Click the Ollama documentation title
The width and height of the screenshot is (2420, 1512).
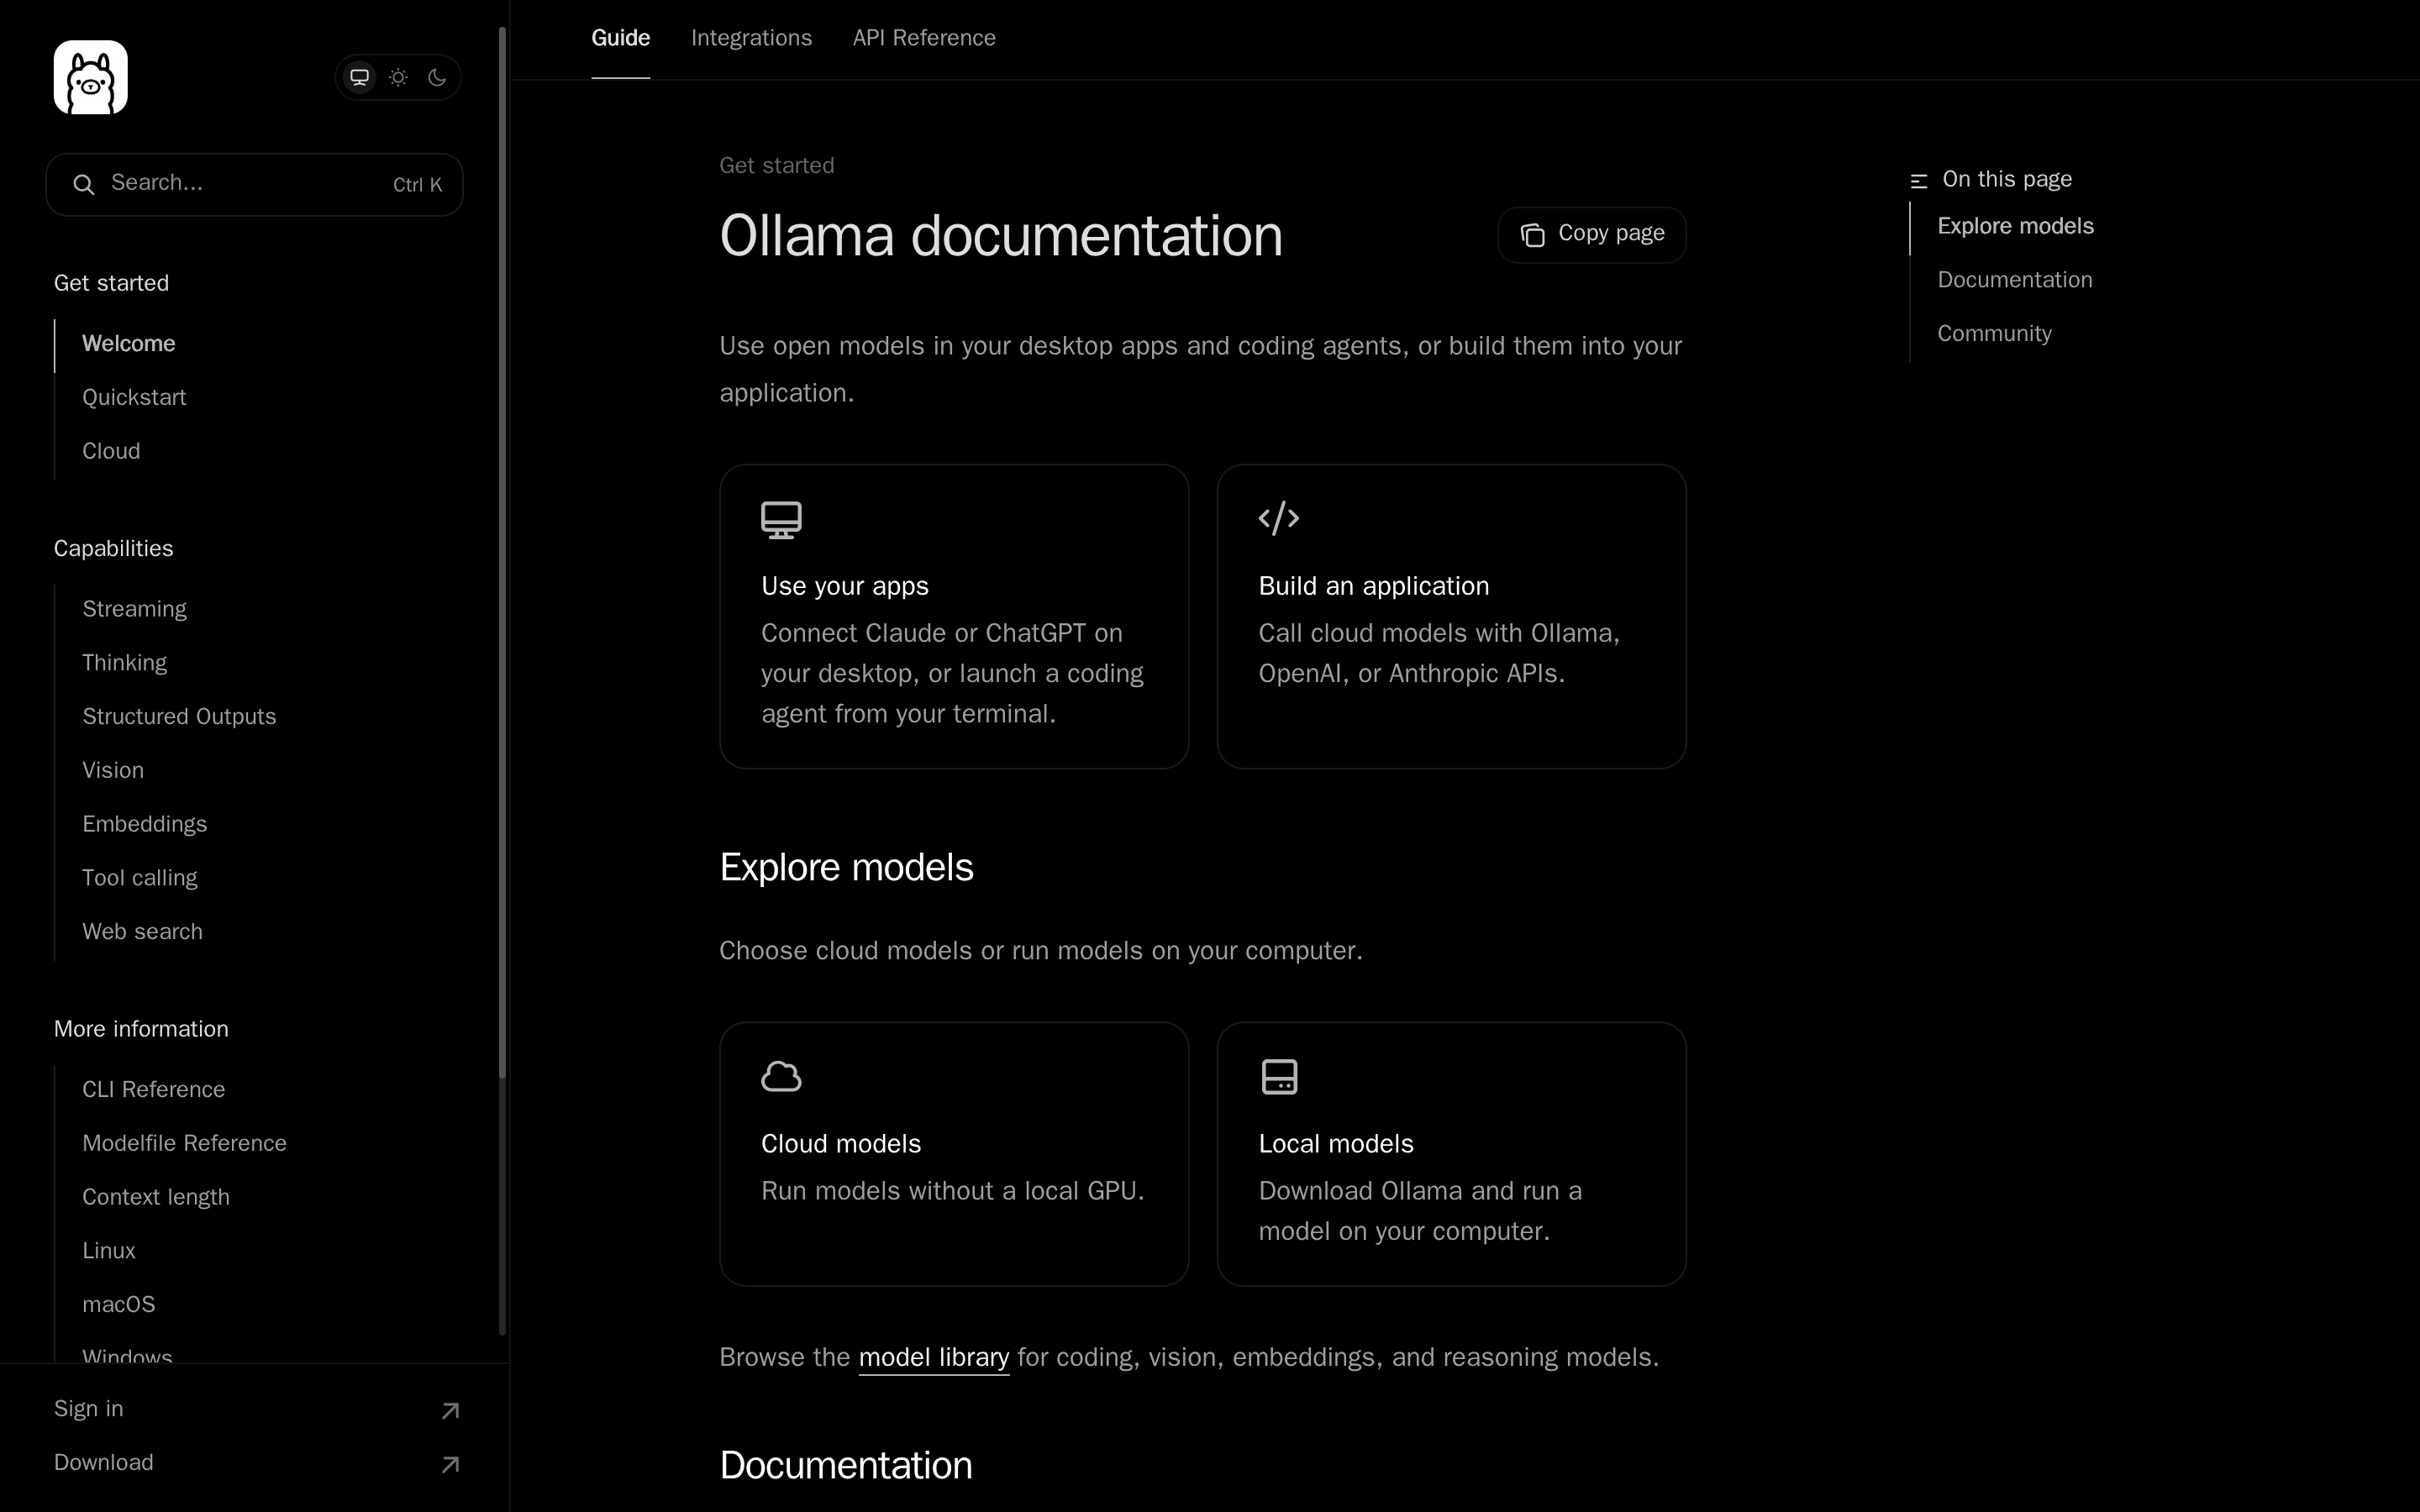pos(1000,236)
